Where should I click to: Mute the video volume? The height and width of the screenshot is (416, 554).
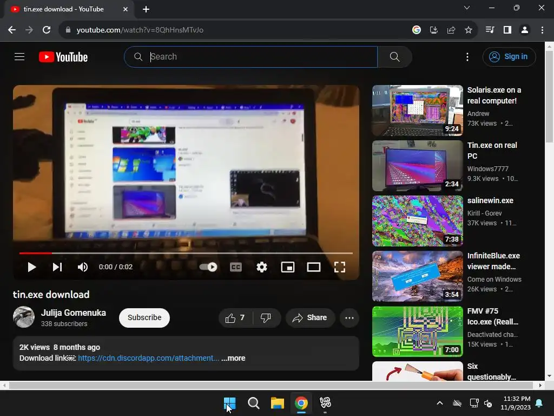pos(83,267)
